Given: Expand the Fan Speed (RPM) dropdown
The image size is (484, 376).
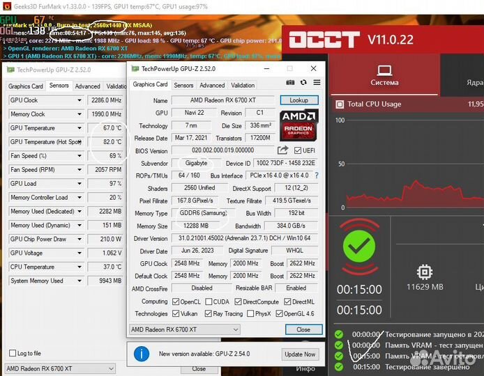Looking at the screenshot, I should click(80, 169).
